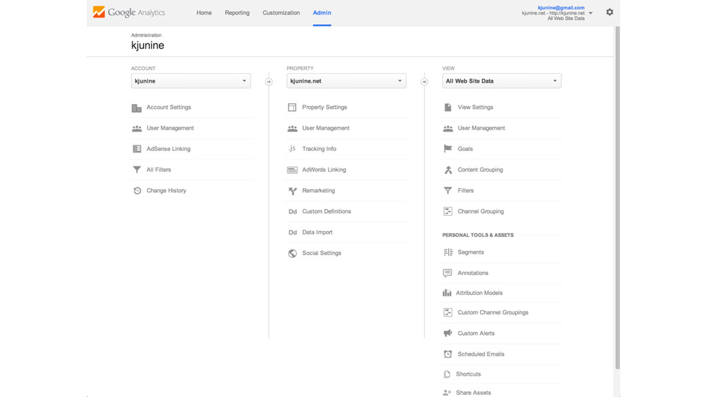707x397 pixels.
Task: Select the Admin tab
Action: click(x=322, y=12)
